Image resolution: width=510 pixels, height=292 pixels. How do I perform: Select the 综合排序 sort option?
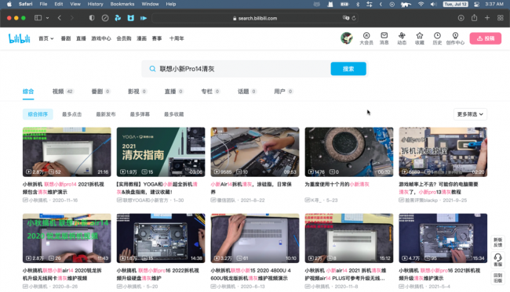tap(38, 114)
